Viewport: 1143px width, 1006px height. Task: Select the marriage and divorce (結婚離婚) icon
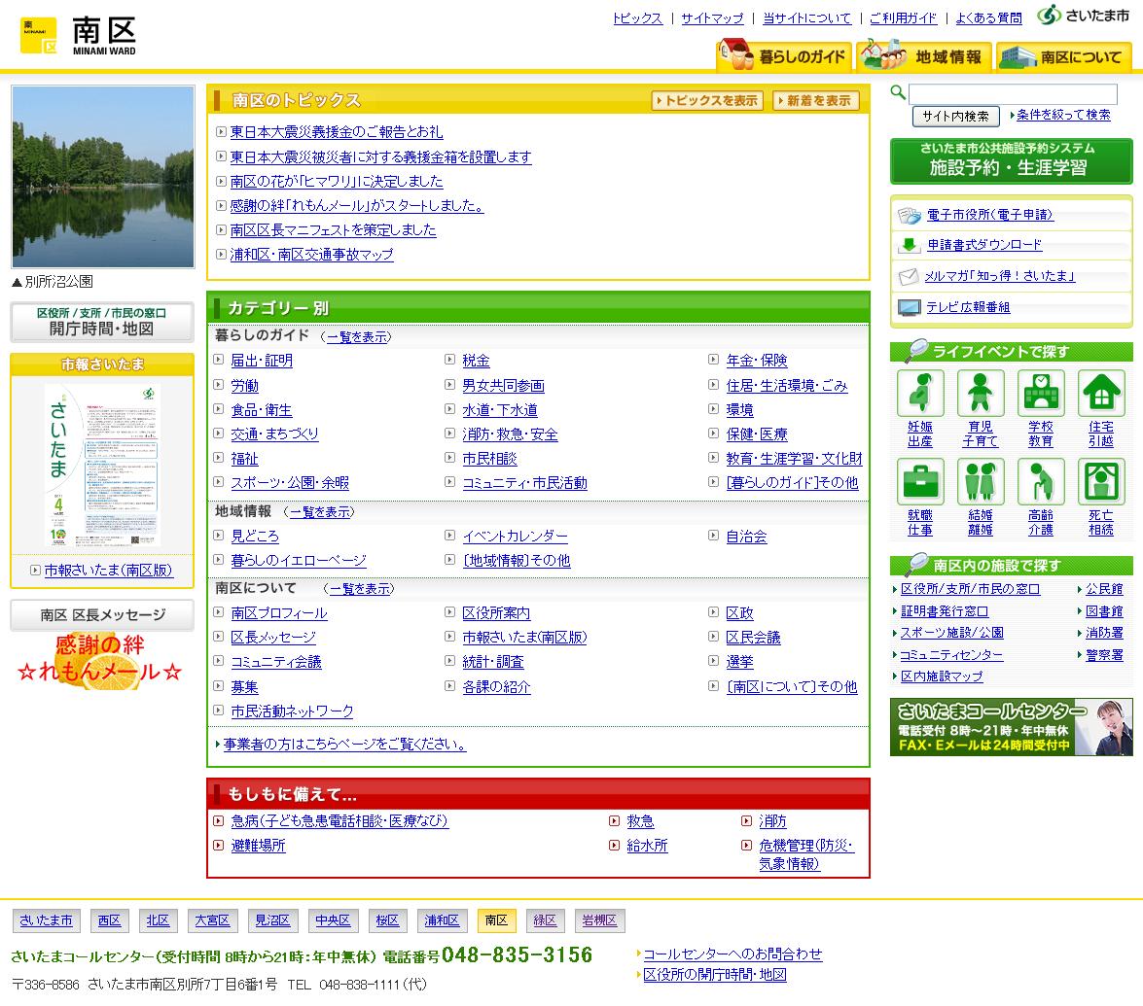(x=980, y=482)
